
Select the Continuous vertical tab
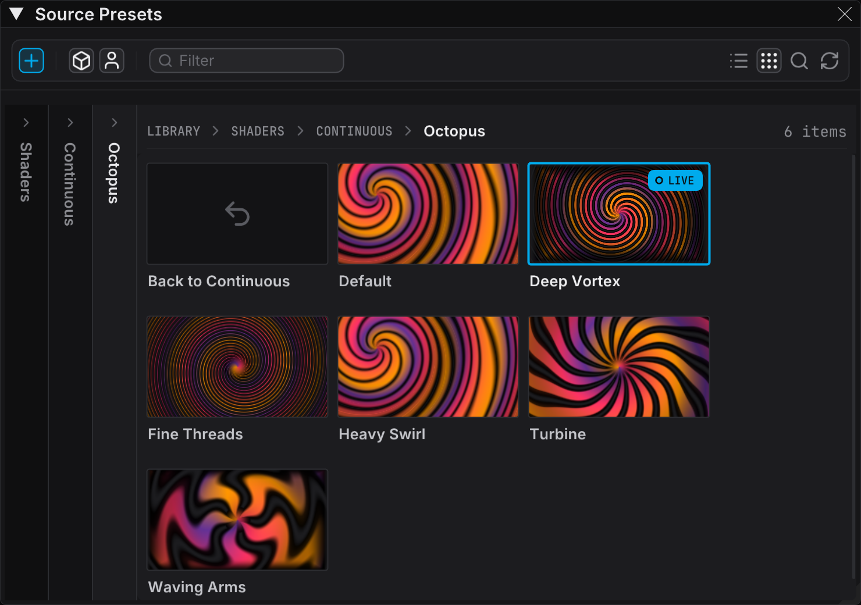point(70,184)
